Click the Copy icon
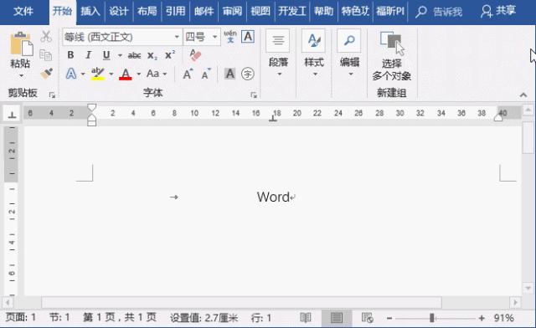Screen dimensions: 536x328 (46, 54)
